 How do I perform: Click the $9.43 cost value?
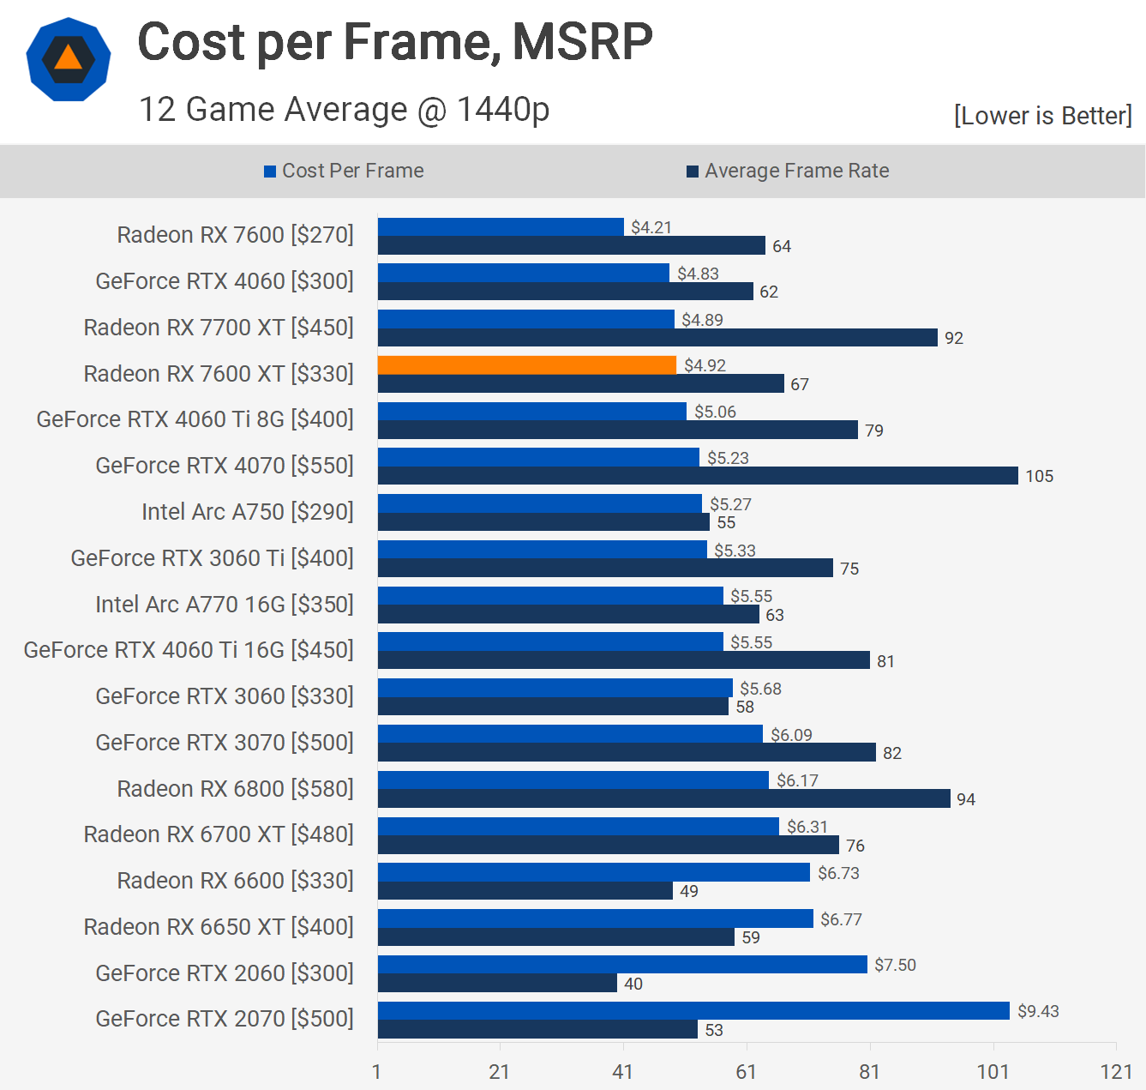[x=1038, y=1011]
